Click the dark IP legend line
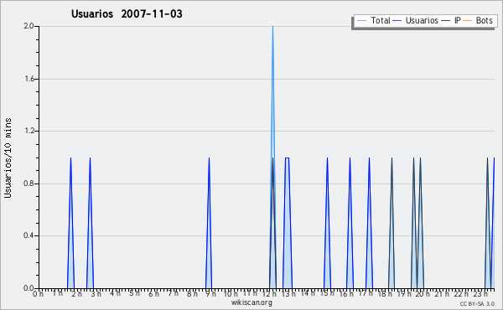This screenshot has width=503, height=310. tap(446, 21)
